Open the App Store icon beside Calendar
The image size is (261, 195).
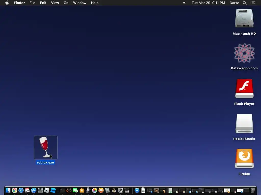coord(34,190)
